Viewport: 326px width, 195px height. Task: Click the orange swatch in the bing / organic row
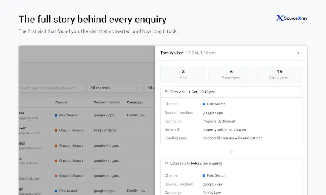(x=56, y=130)
